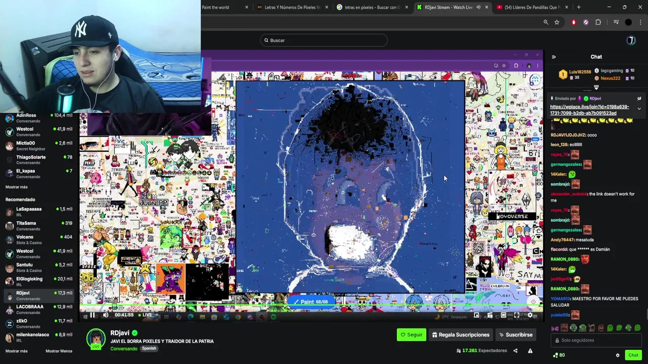Open channel points icon showing 80

pyautogui.click(x=559, y=355)
